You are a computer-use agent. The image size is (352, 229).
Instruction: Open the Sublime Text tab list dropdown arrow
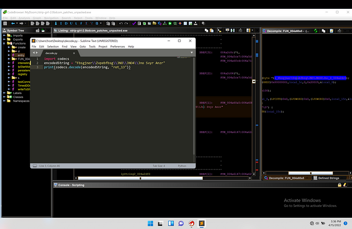[x=192, y=52]
